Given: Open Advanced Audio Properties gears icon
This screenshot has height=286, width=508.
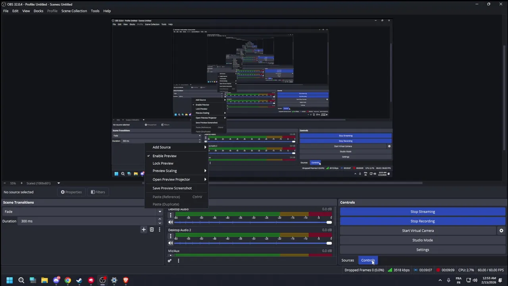Looking at the screenshot, I should (x=169, y=261).
